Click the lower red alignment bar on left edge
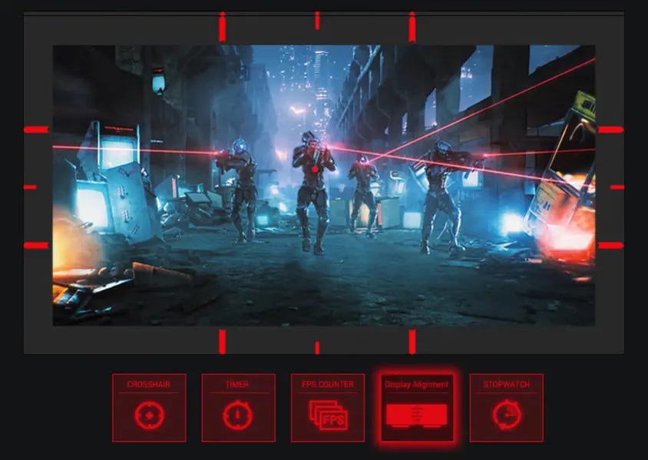 35,245
